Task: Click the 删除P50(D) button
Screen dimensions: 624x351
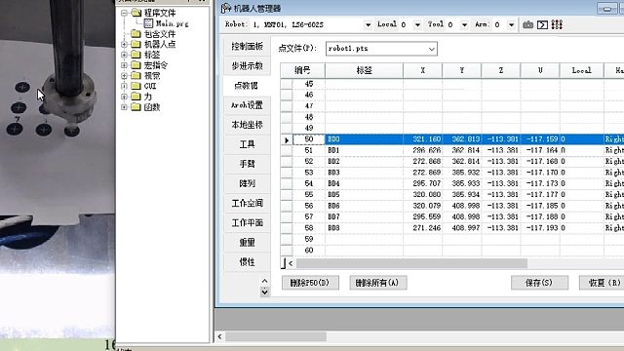Action: pyautogui.click(x=310, y=283)
